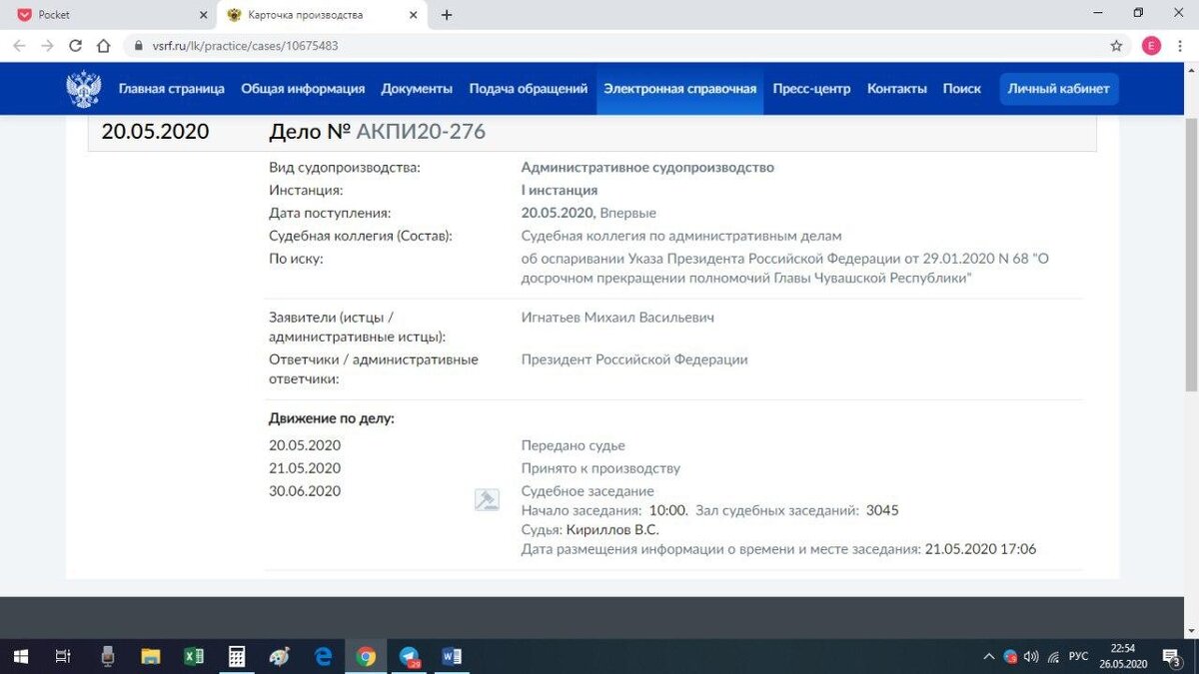Click 30.06.2020 movement date
This screenshot has height=674, width=1199.
pos(305,491)
